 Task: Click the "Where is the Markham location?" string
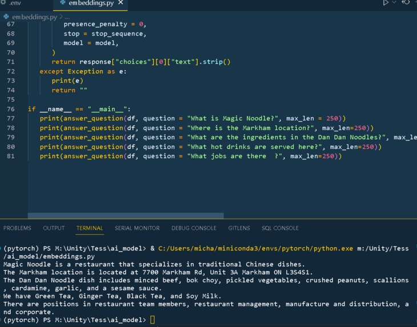[x=251, y=128]
